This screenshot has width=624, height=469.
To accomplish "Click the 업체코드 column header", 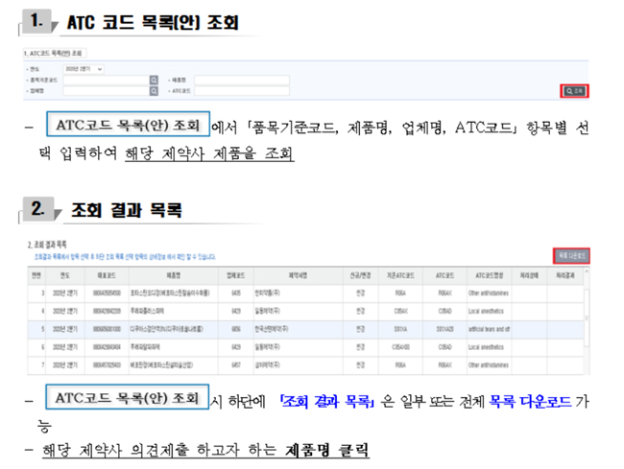I will coord(236,275).
